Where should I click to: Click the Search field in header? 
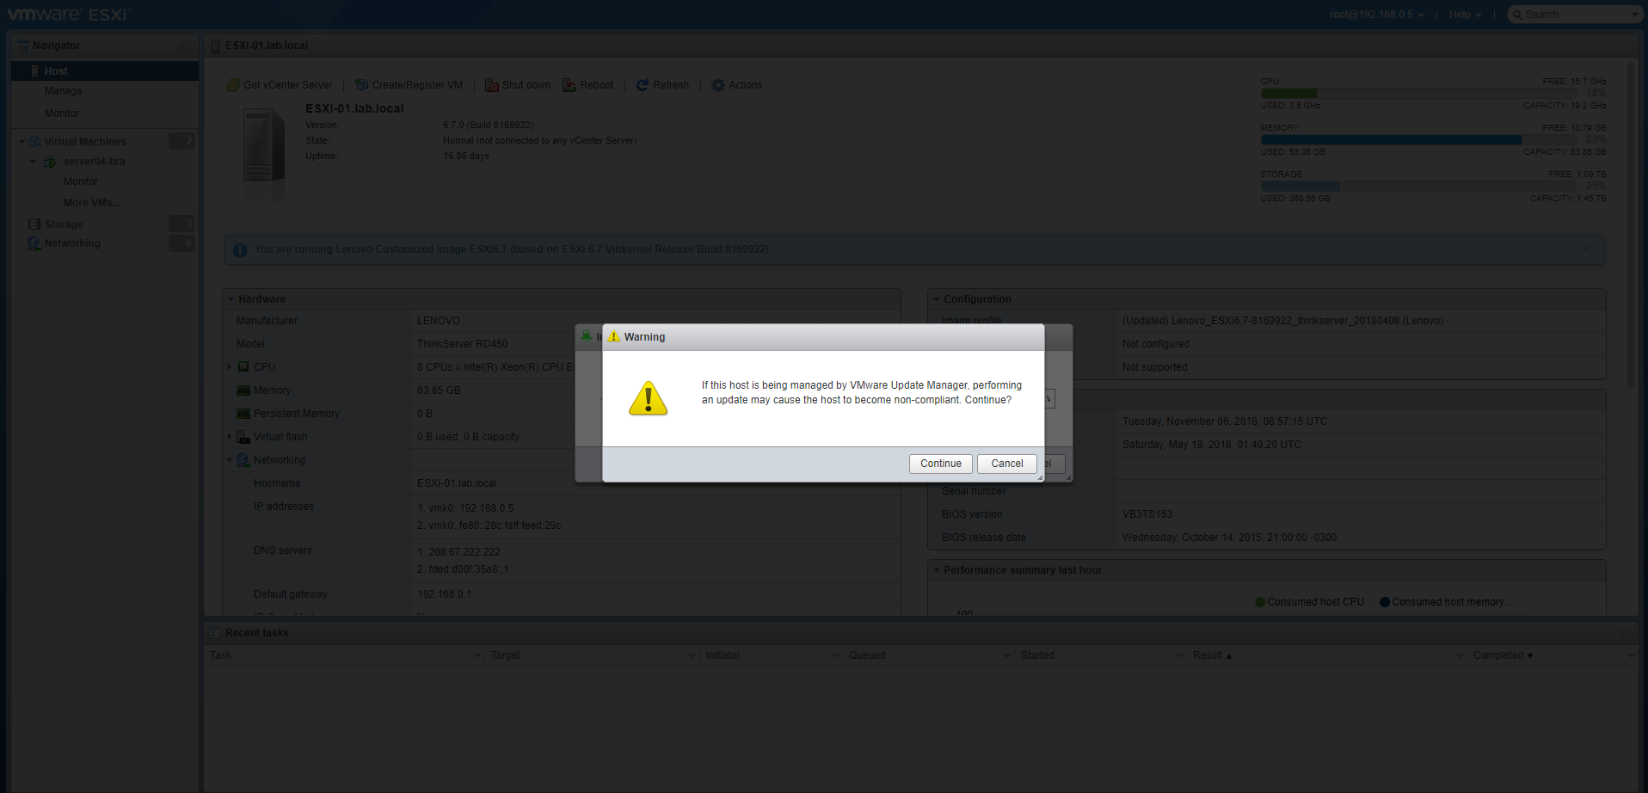pyautogui.click(x=1574, y=15)
